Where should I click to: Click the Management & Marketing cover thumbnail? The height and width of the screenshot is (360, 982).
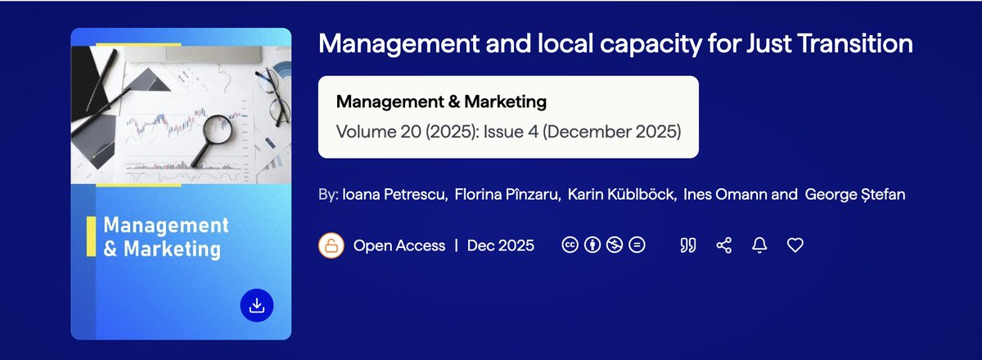(181, 183)
